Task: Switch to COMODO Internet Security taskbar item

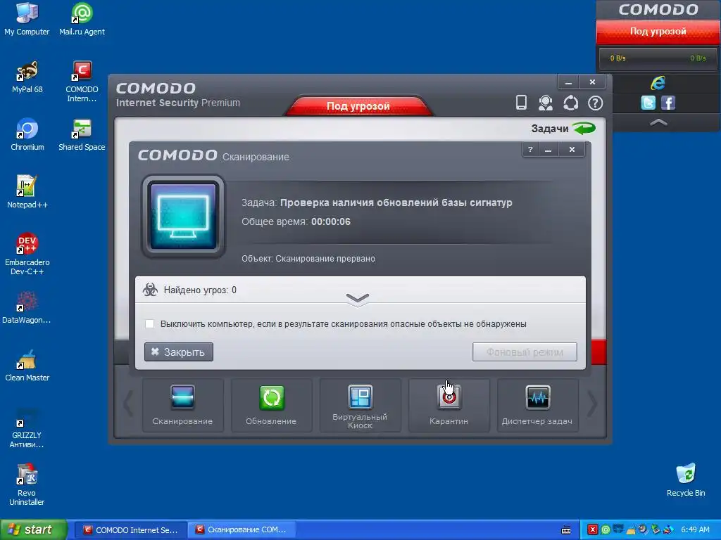Action: click(130, 530)
